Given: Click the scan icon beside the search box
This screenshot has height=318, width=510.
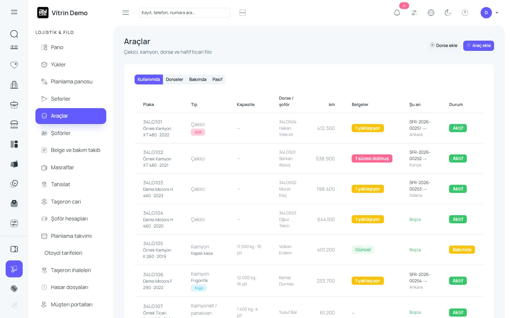Looking at the screenshot, I should click(x=243, y=13).
